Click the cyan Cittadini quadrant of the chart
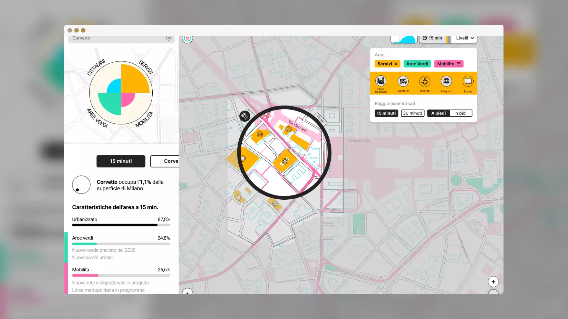568x319 pixels. tap(115, 87)
